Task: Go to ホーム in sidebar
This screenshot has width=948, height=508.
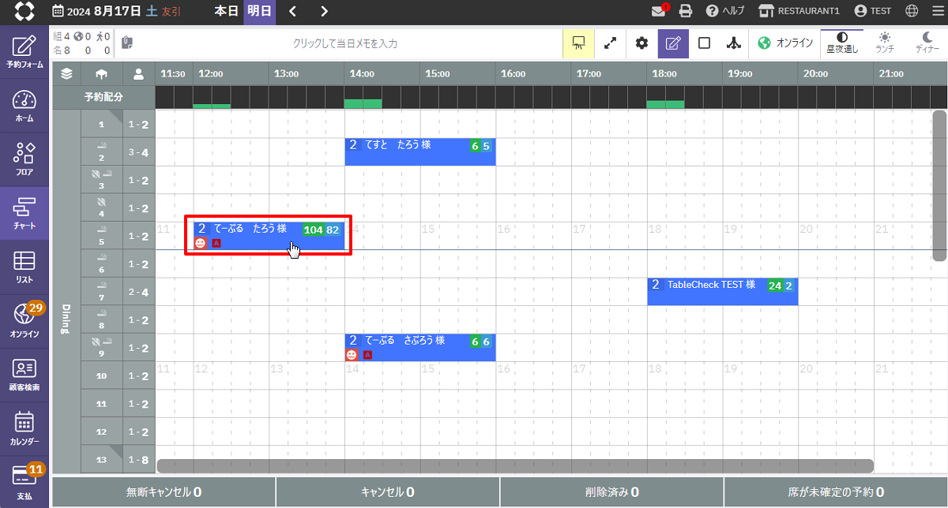Action: tap(24, 106)
